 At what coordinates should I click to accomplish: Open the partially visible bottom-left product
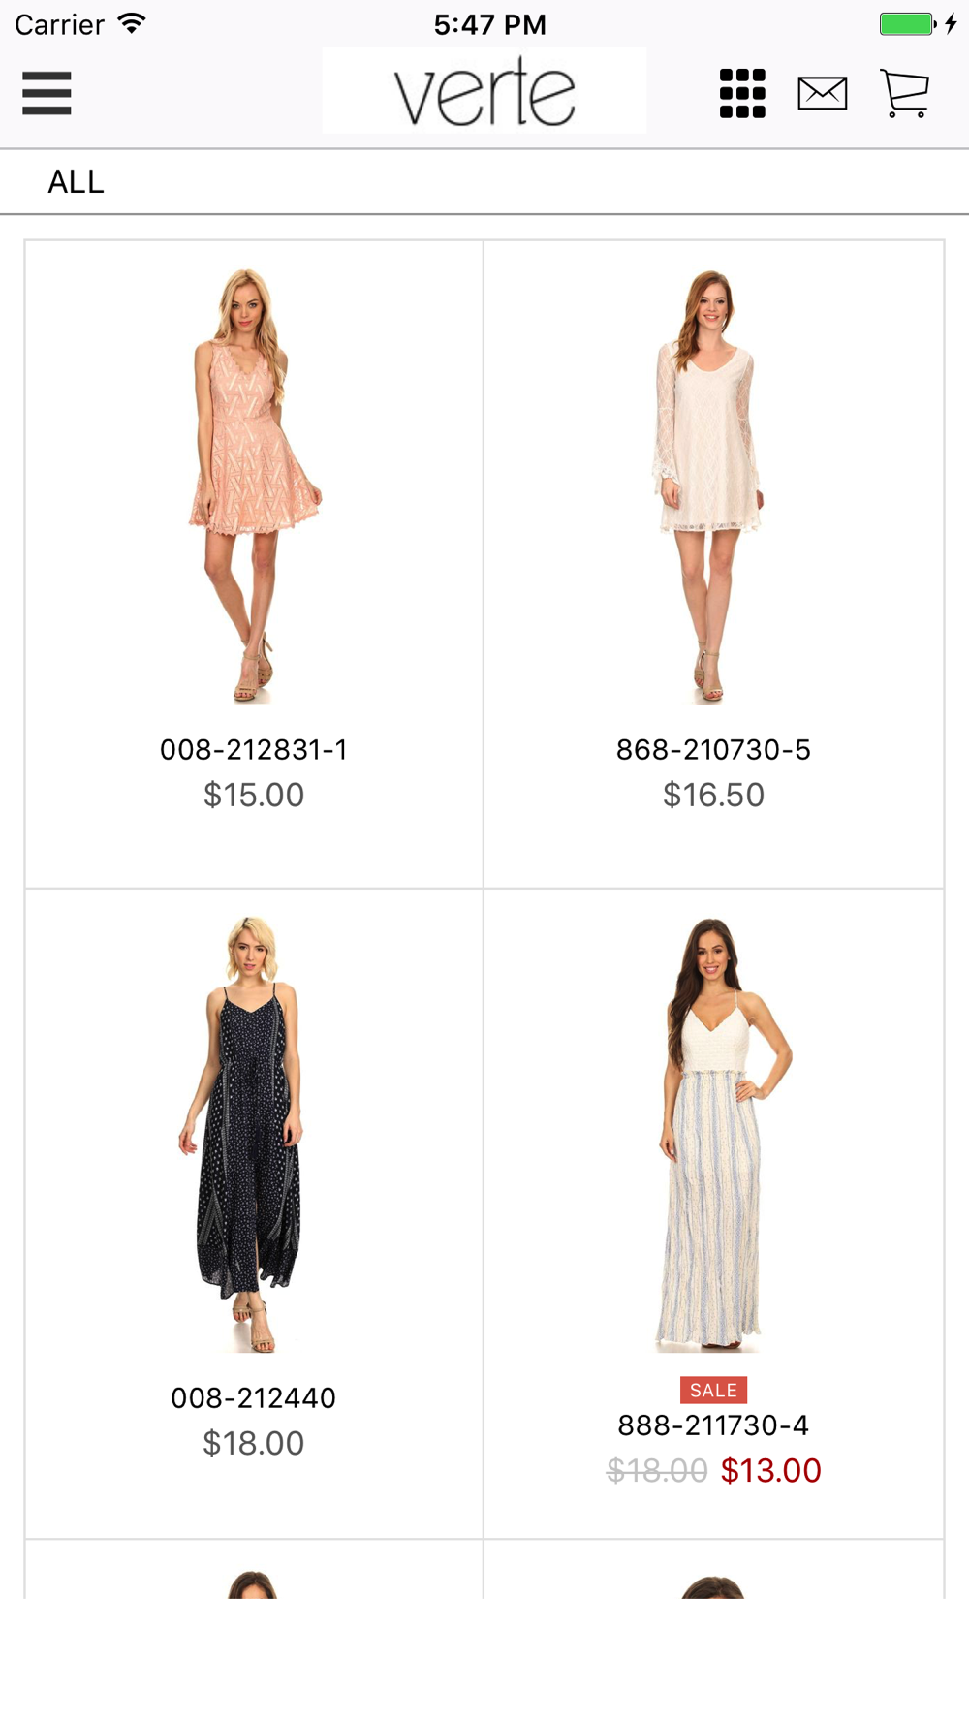tap(254, 1570)
